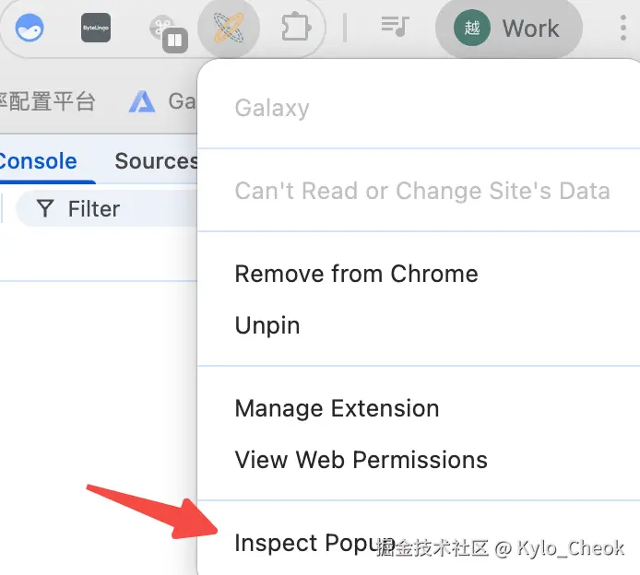Click the blue A bookmark icon
This screenshot has height=575, width=640.
tap(142, 101)
